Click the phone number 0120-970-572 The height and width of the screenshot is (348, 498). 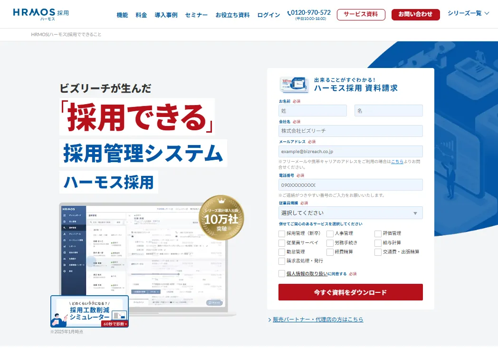pos(311,12)
